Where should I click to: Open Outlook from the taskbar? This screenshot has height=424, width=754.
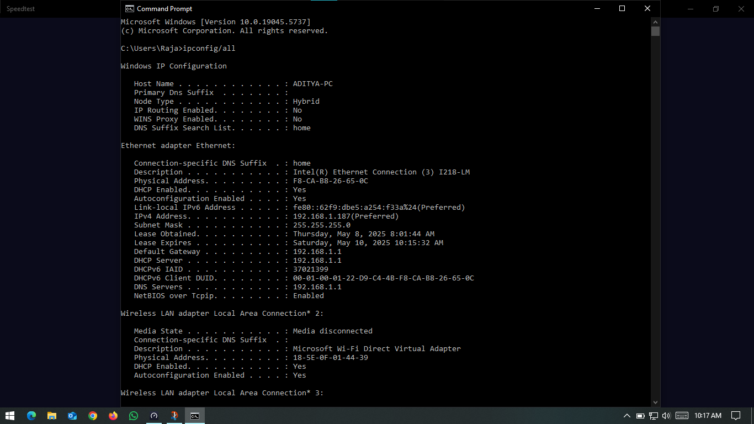coord(72,416)
